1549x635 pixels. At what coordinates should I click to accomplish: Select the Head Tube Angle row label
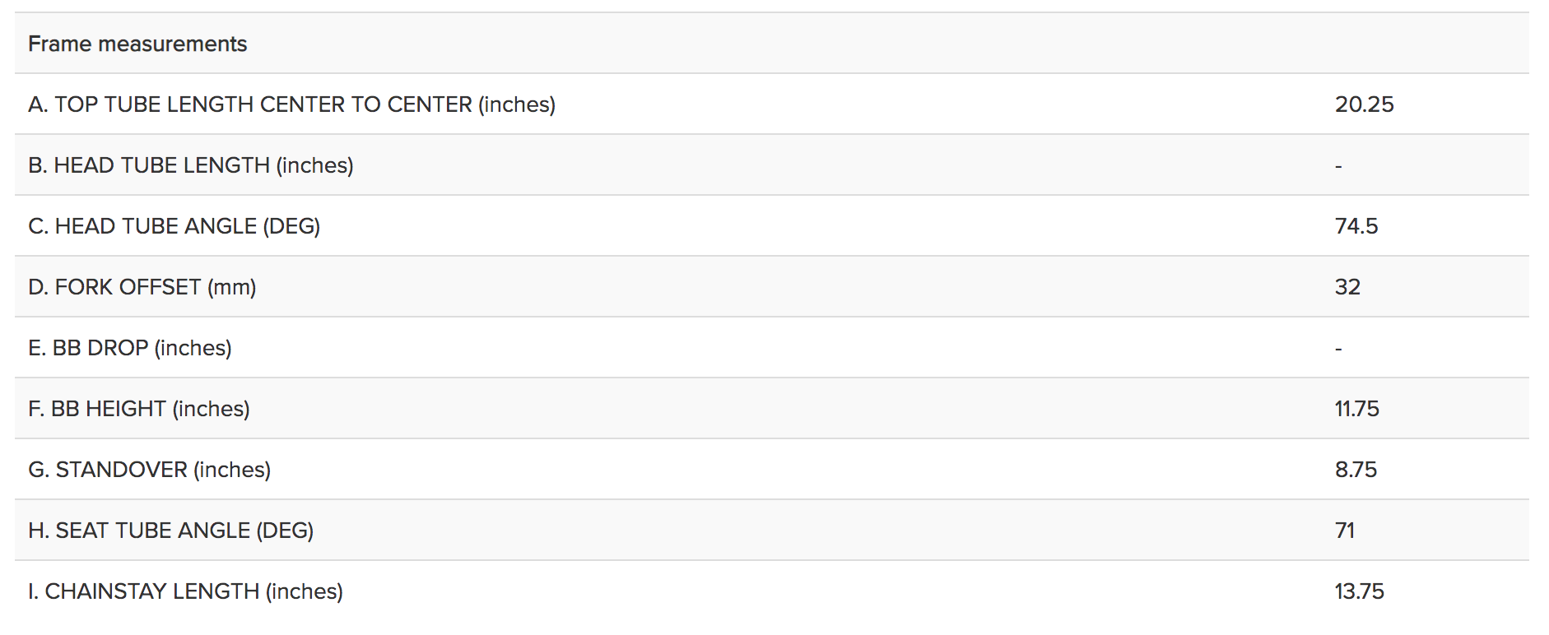(174, 226)
